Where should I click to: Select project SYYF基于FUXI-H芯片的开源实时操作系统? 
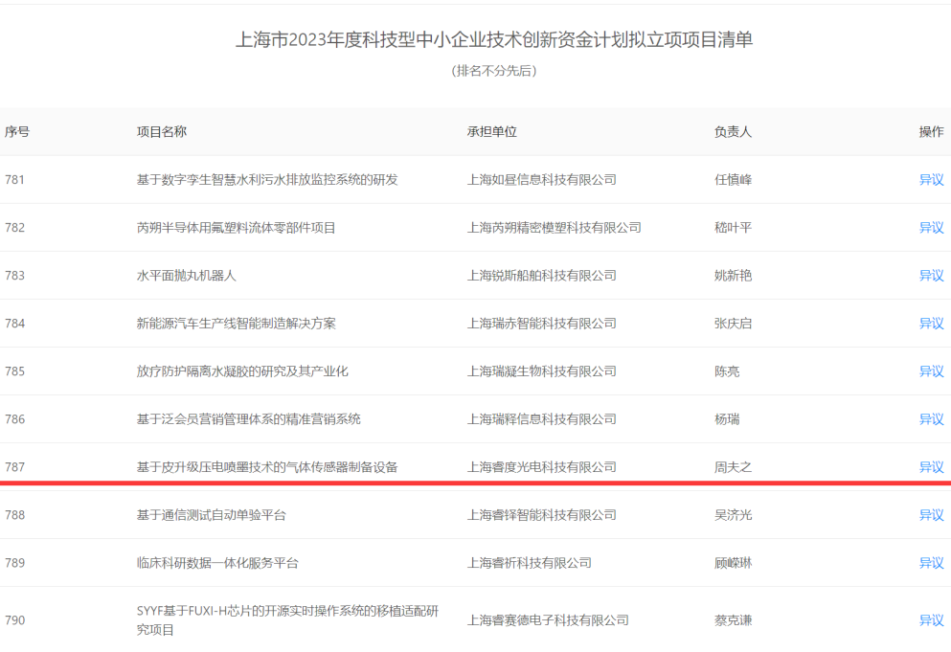coord(287,619)
